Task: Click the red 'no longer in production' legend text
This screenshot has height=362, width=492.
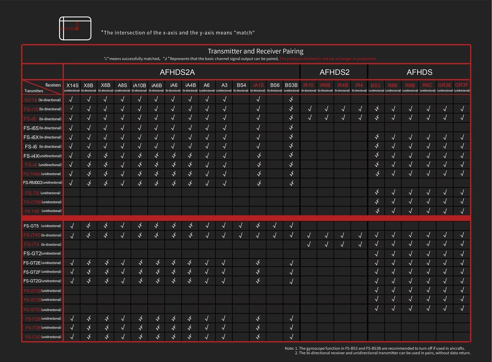Action: point(328,59)
